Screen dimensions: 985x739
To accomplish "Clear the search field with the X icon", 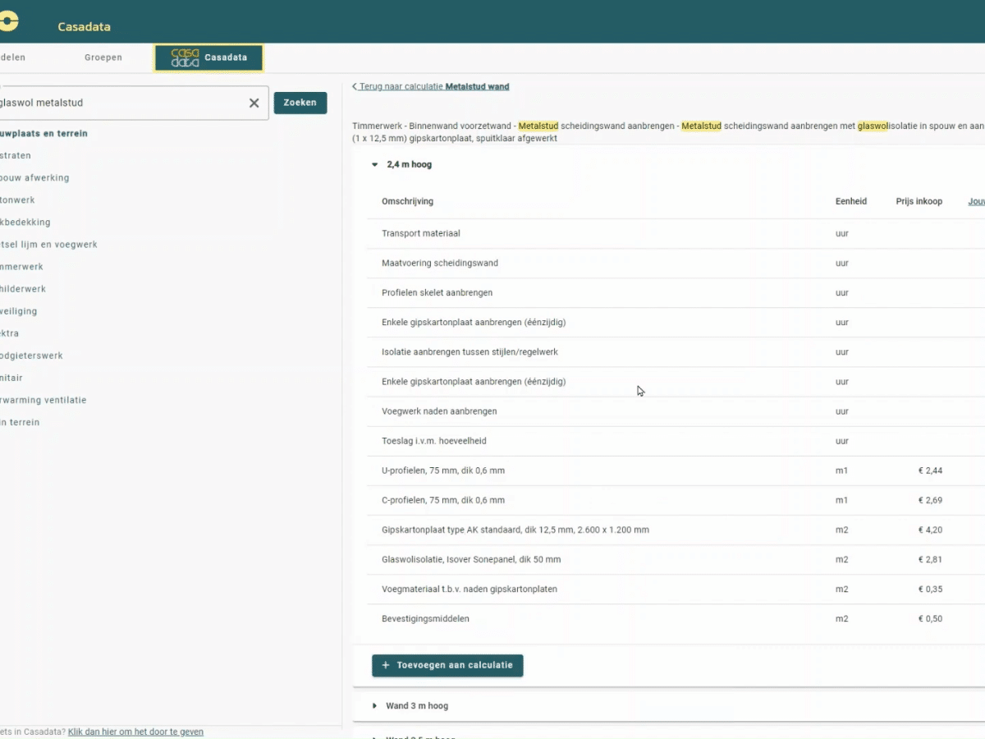I will point(254,103).
